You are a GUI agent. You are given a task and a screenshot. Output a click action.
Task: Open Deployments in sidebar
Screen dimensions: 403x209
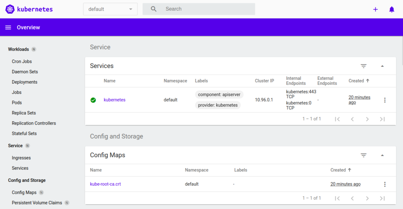tap(24, 82)
